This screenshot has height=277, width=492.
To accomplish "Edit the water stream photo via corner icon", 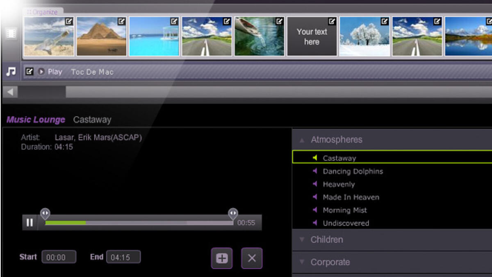I will tap(279, 22).
